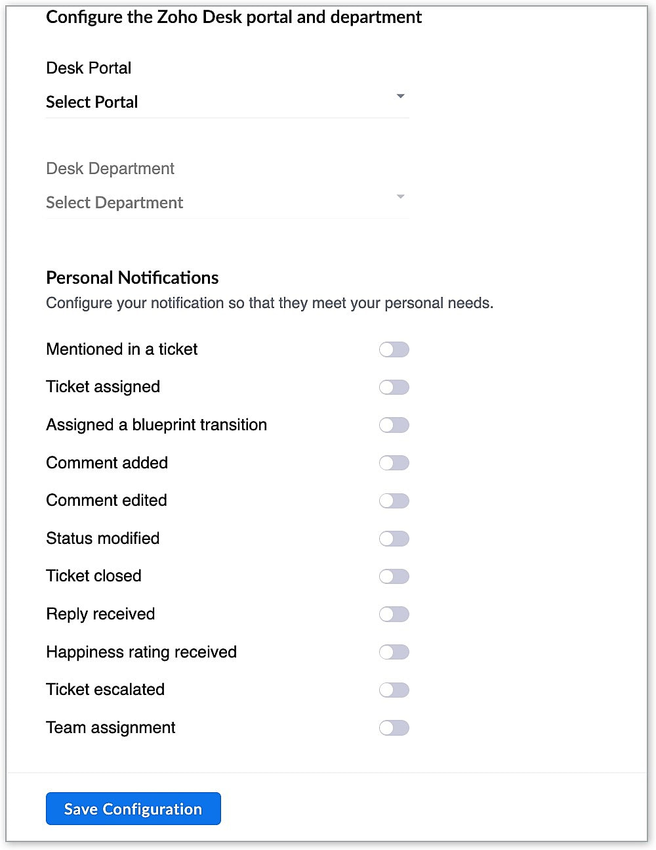
Task: Enable Mentioned in a ticket notification
Action: pyautogui.click(x=394, y=349)
